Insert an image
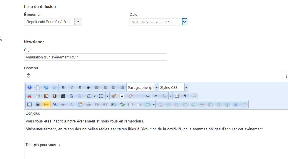 114,105
